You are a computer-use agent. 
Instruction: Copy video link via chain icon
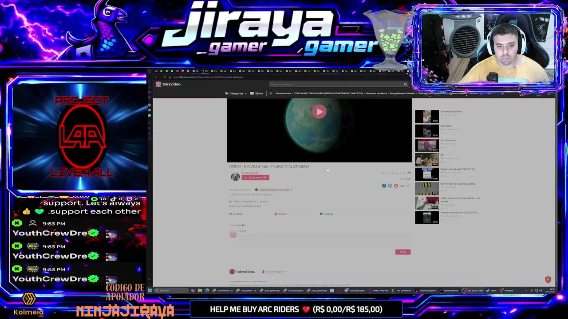402,186
